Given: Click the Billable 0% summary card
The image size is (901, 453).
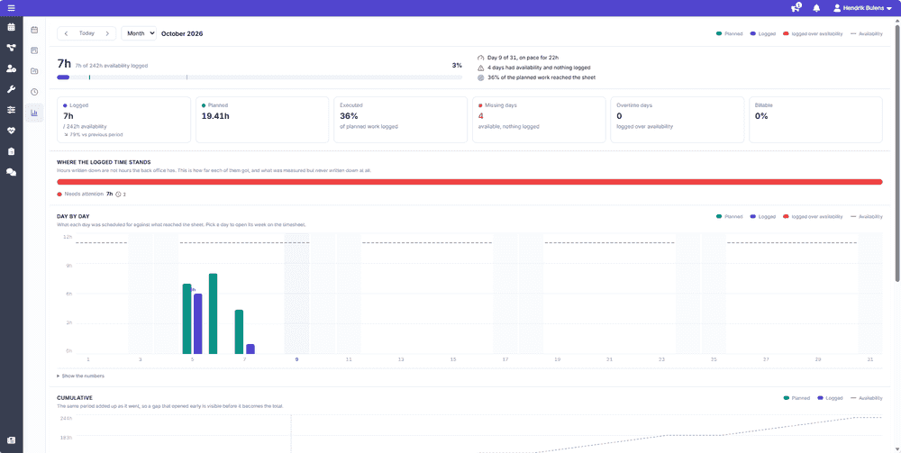Looking at the screenshot, I should point(815,120).
